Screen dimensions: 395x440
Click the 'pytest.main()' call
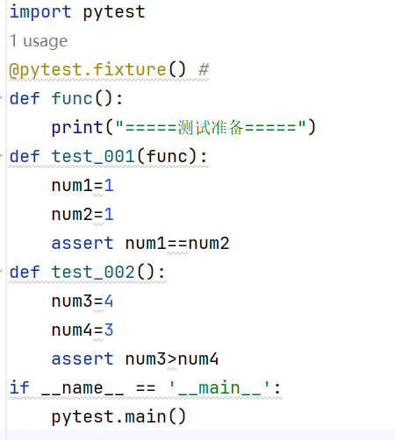118,417
